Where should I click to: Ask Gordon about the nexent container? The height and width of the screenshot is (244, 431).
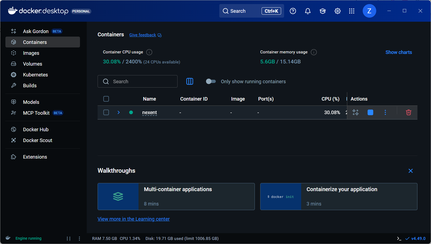click(x=355, y=112)
